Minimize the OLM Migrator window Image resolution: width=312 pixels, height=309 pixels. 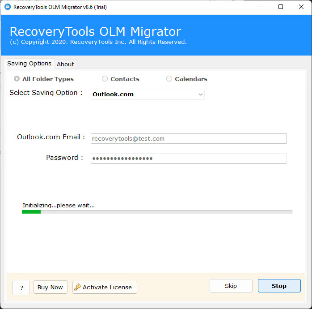(x=261, y=7)
